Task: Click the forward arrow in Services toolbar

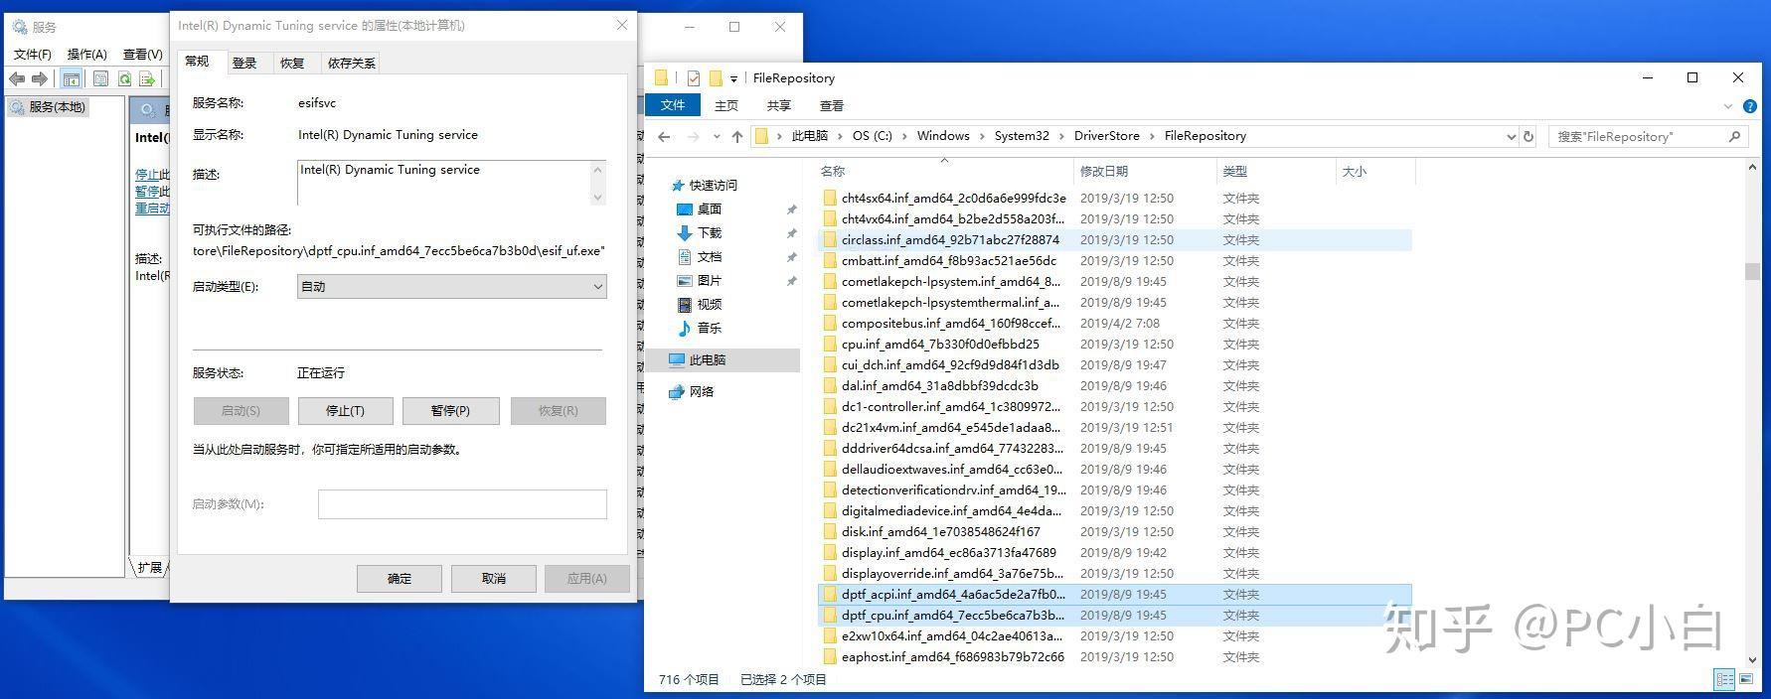Action: tap(40, 79)
